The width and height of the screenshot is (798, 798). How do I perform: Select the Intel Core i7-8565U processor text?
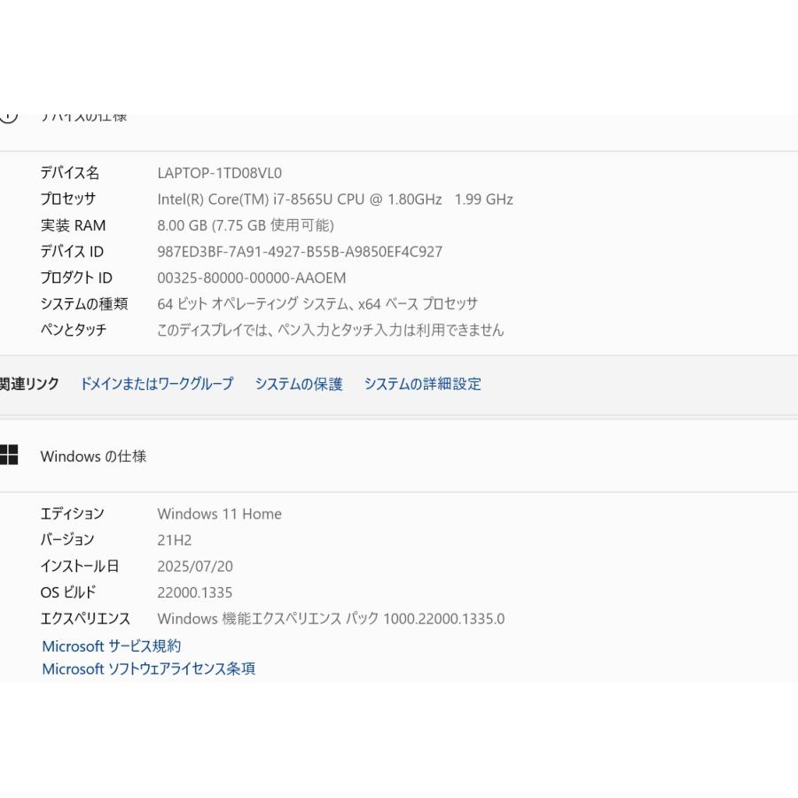click(335, 199)
